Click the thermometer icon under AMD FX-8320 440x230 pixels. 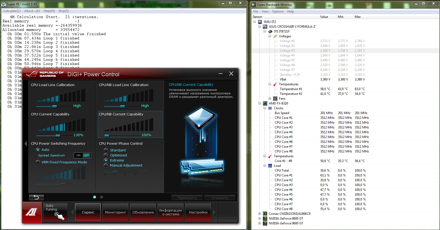point(270,156)
